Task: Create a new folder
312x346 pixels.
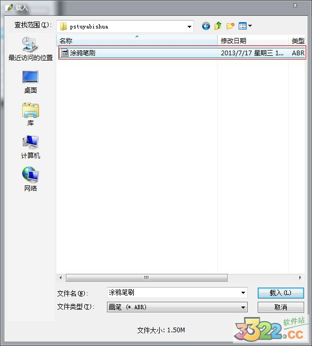Action: click(230, 26)
